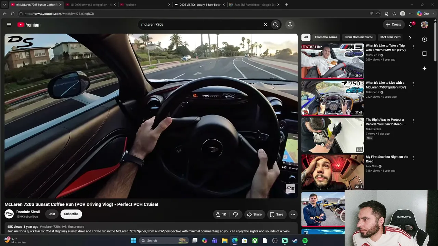Open File Explorer from the taskbar
438x246 pixels.
point(224,241)
